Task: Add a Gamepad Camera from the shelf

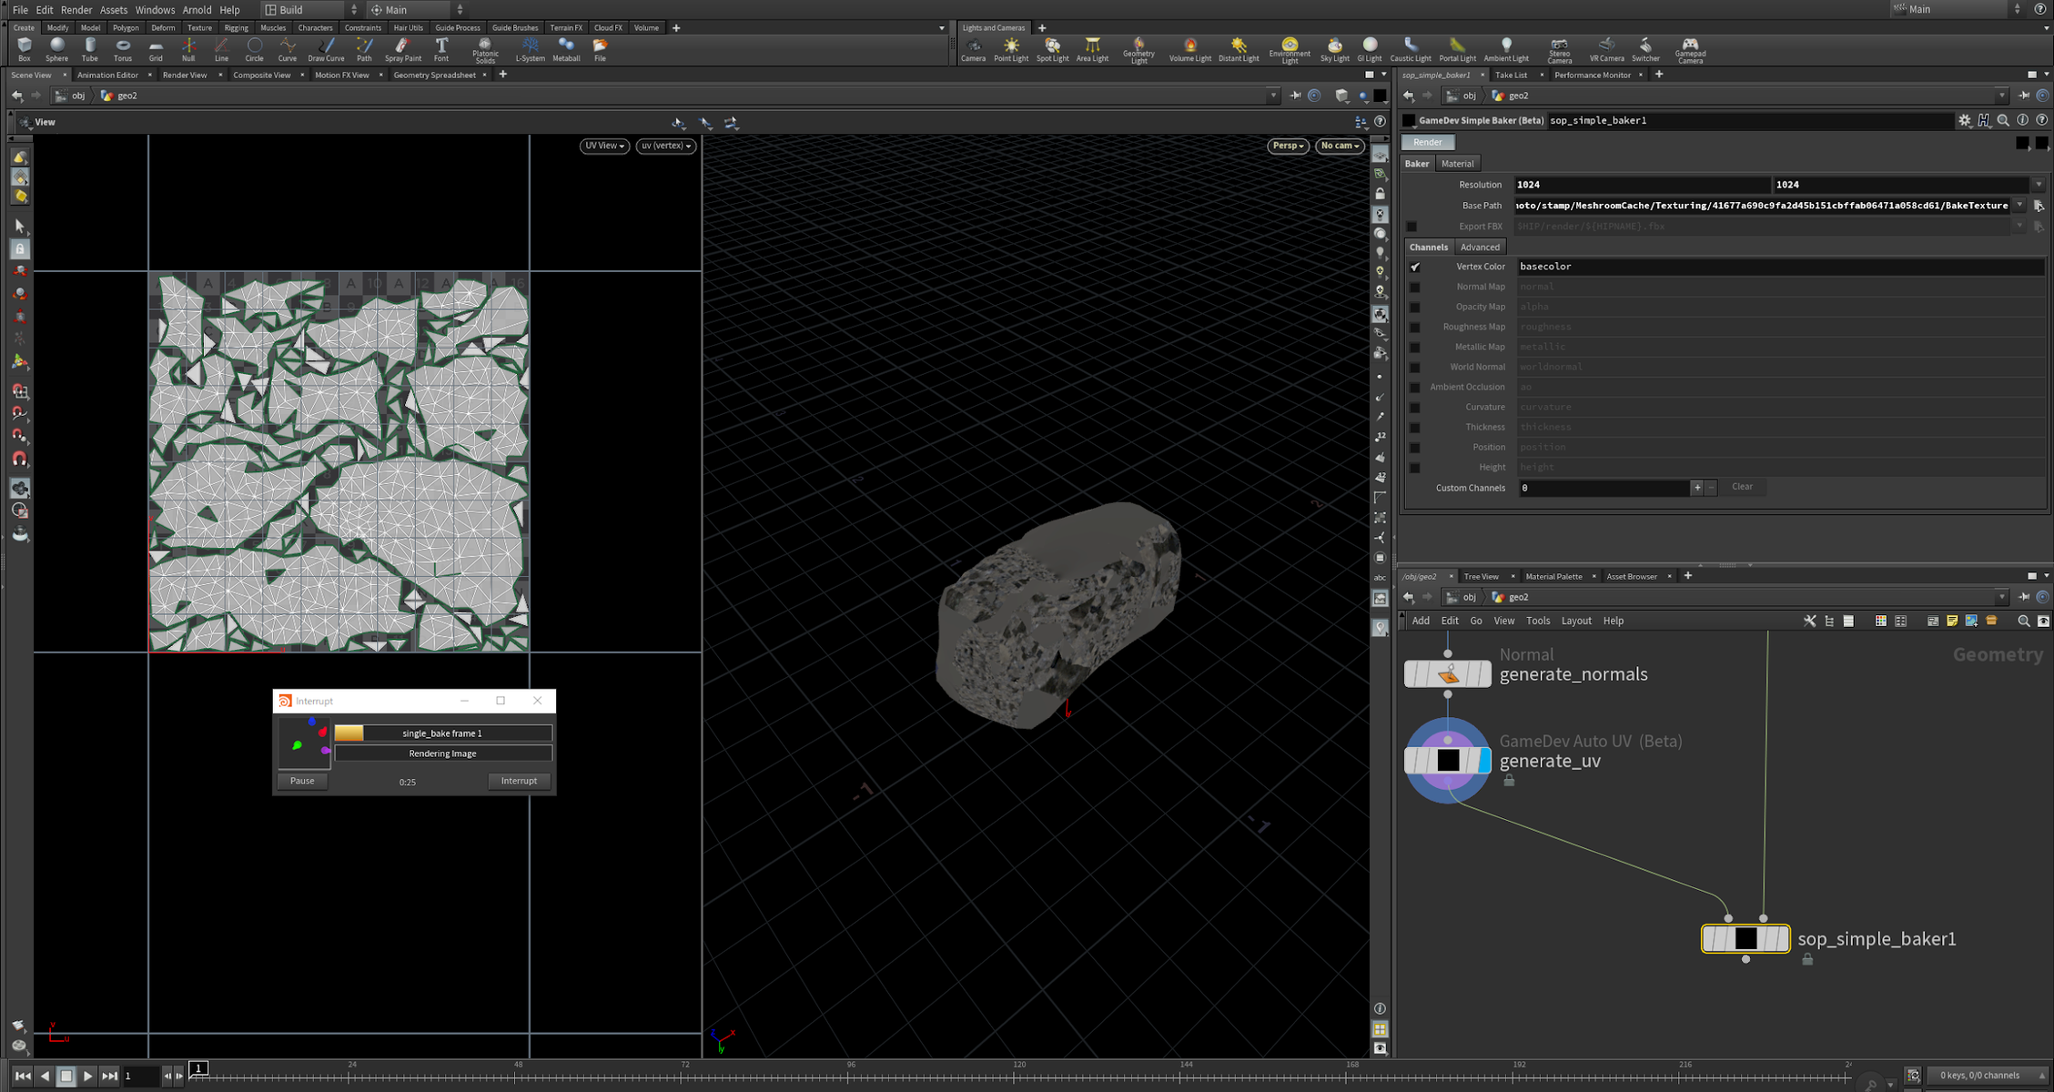Action: click(x=1690, y=50)
